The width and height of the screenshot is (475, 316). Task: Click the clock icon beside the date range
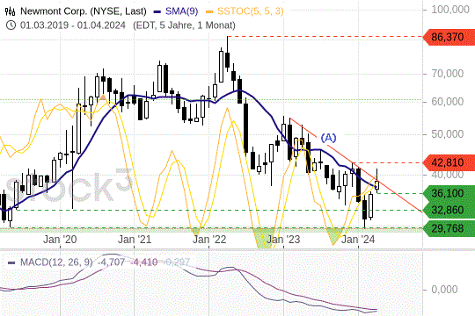point(11,25)
